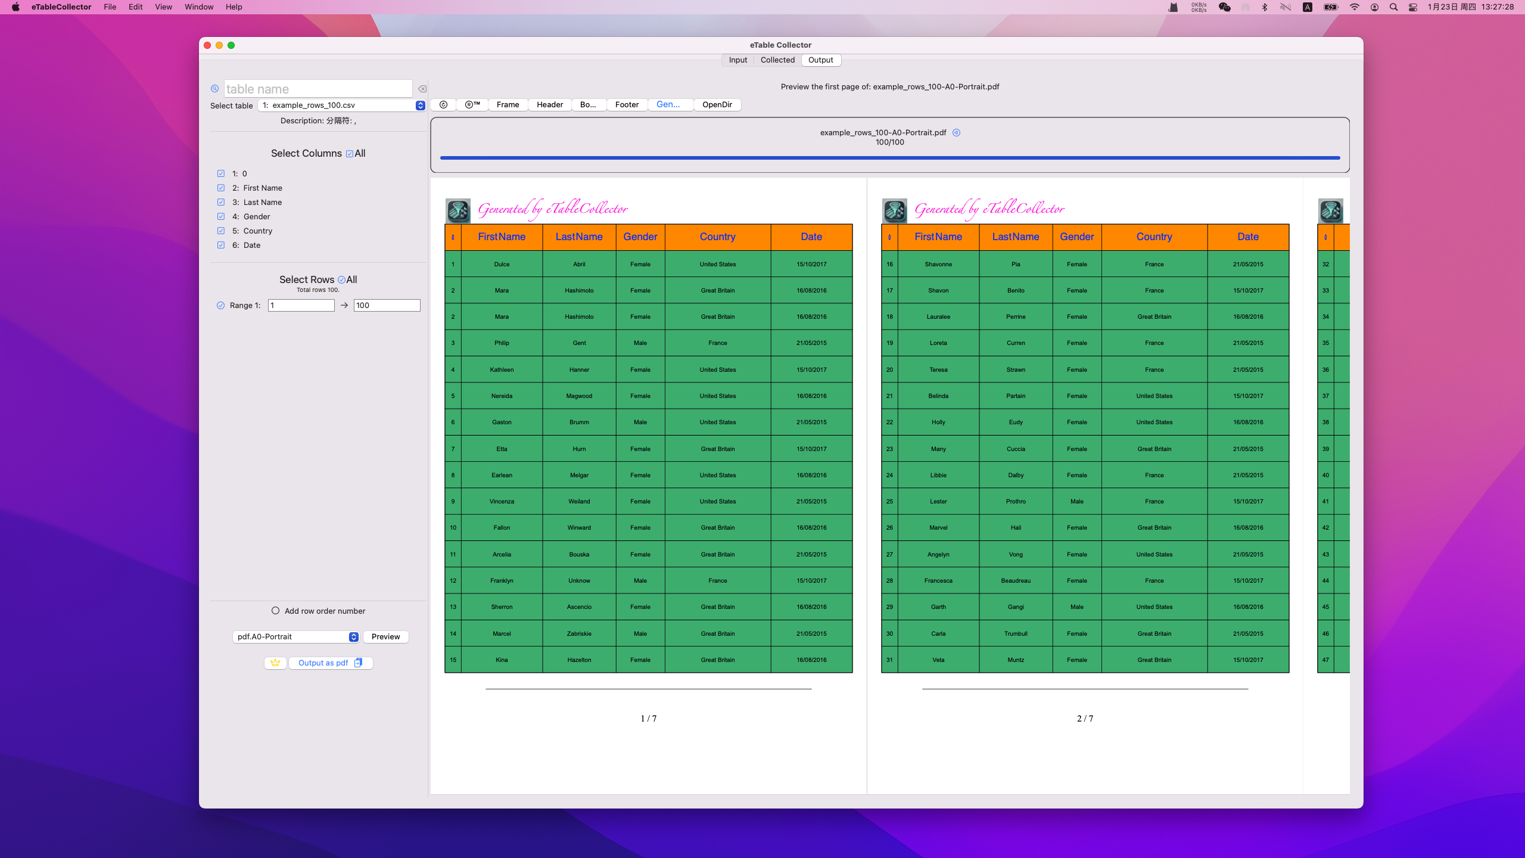Click the copyright symbol button

pos(443,105)
